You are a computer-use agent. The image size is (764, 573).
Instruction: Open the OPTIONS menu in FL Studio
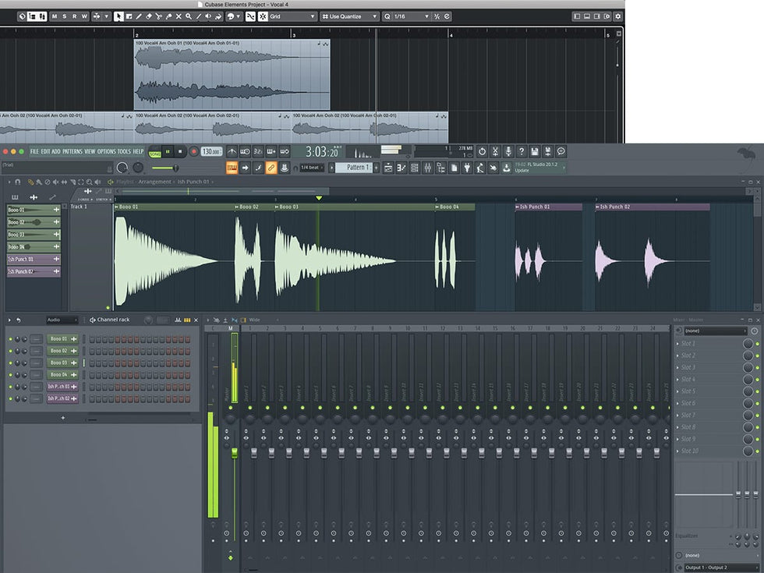coord(106,151)
